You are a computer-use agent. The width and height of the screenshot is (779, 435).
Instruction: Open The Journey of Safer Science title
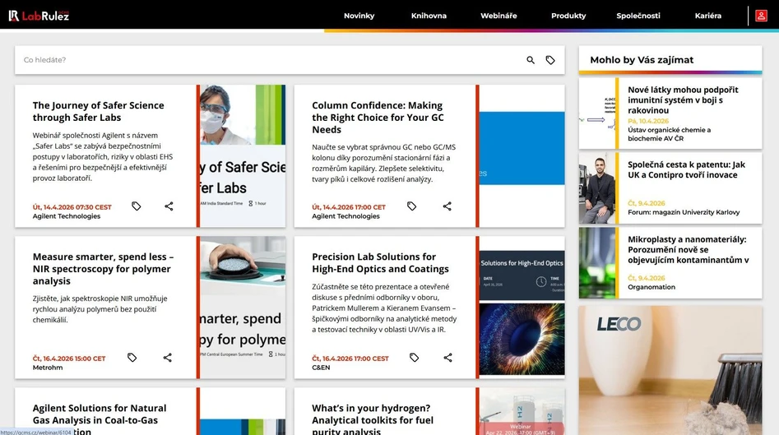pyautogui.click(x=98, y=111)
